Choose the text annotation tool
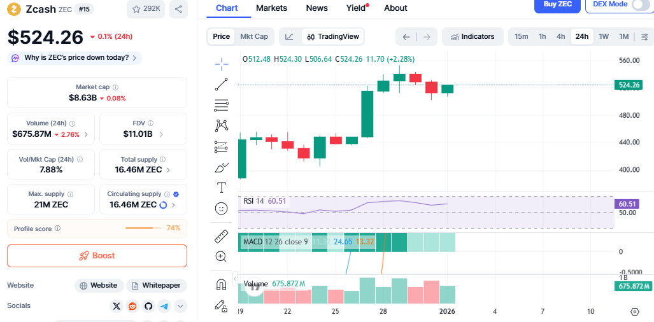 click(222, 187)
